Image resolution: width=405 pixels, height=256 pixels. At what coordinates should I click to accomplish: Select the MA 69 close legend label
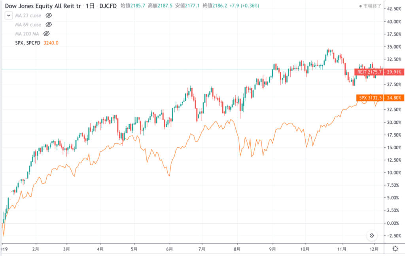click(x=28, y=25)
